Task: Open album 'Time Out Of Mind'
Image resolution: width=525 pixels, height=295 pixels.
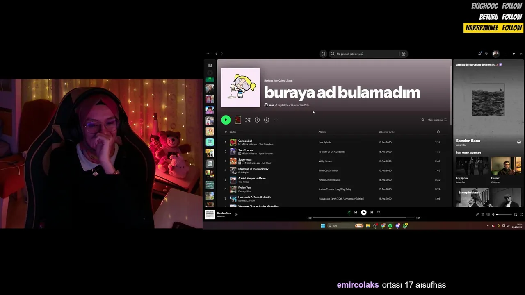Action: (x=328, y=171)
